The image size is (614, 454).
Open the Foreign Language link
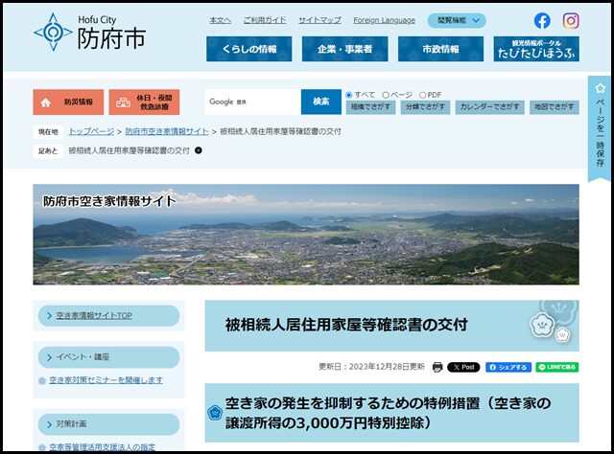pyautogui.click(x=384, y=20)
